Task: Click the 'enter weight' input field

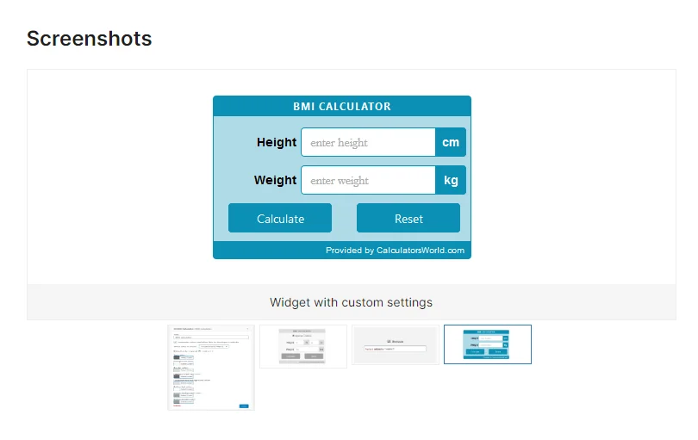Action: point(368,180)
